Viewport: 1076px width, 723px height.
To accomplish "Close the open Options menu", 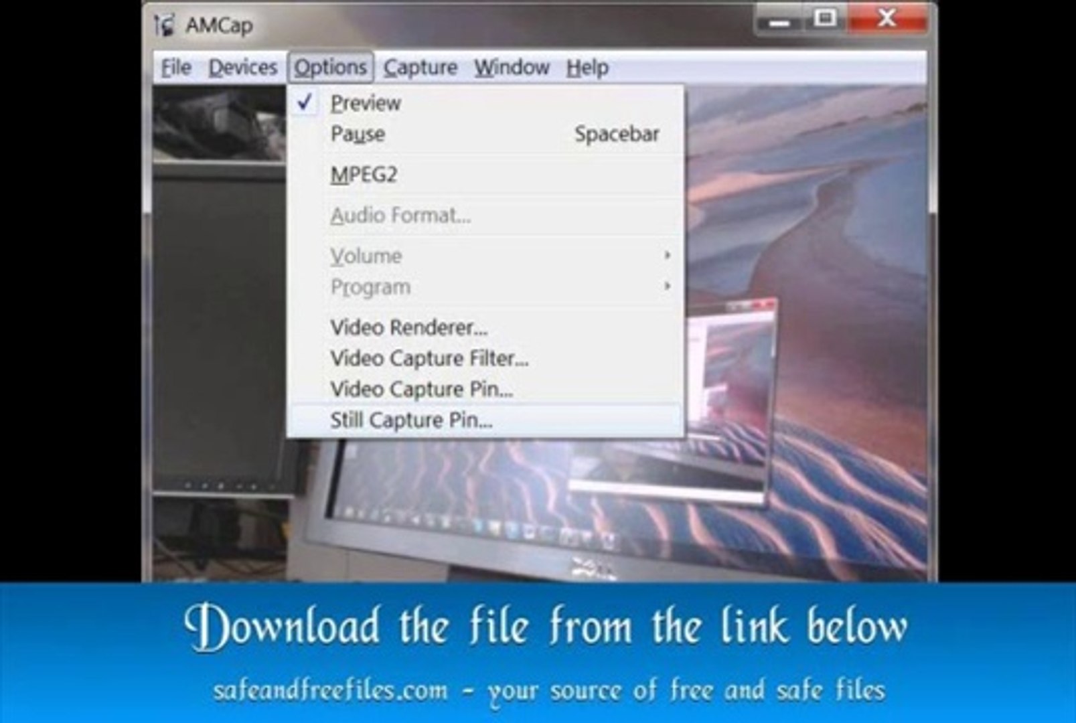I will 330,68.
